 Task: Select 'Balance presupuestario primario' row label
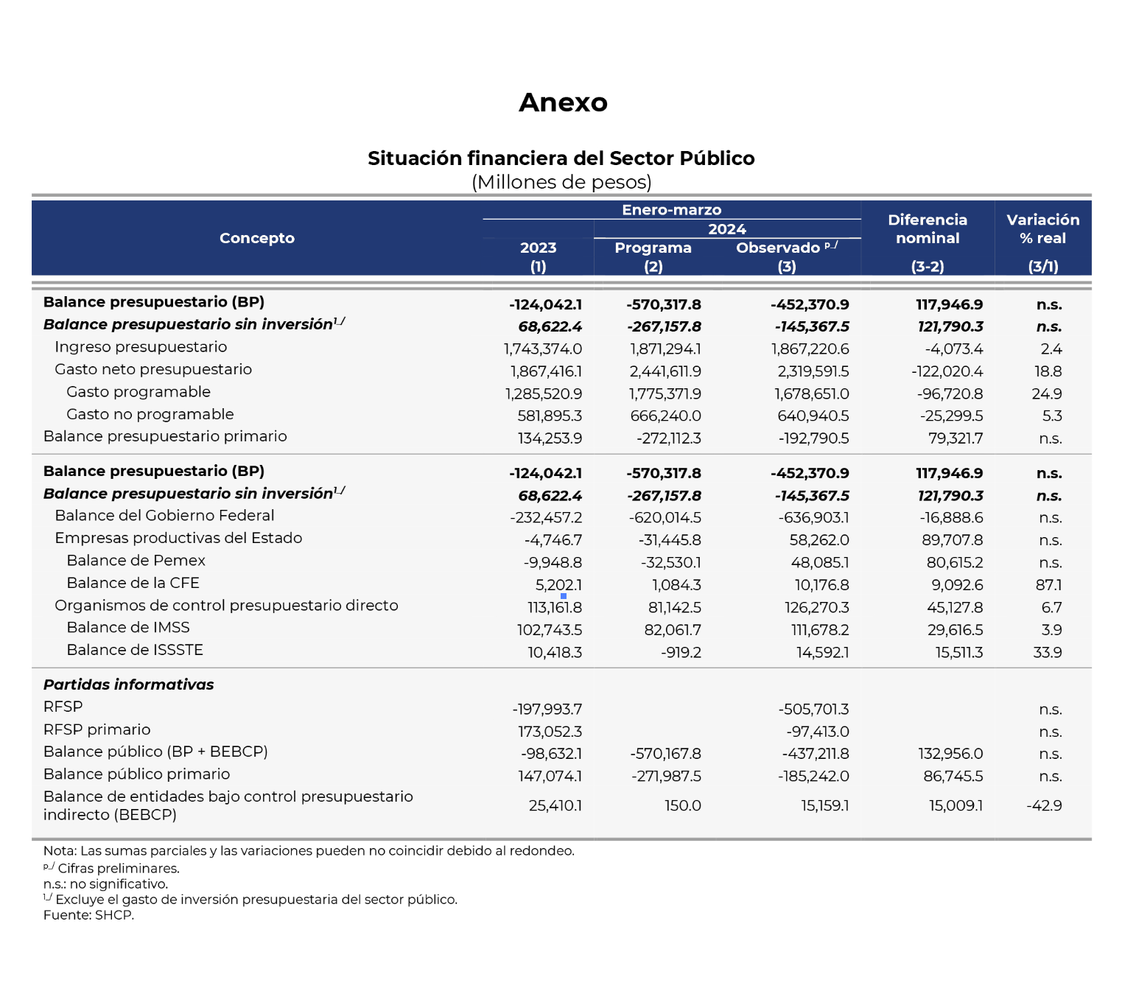pyautogui.click(x=165, y=436)
